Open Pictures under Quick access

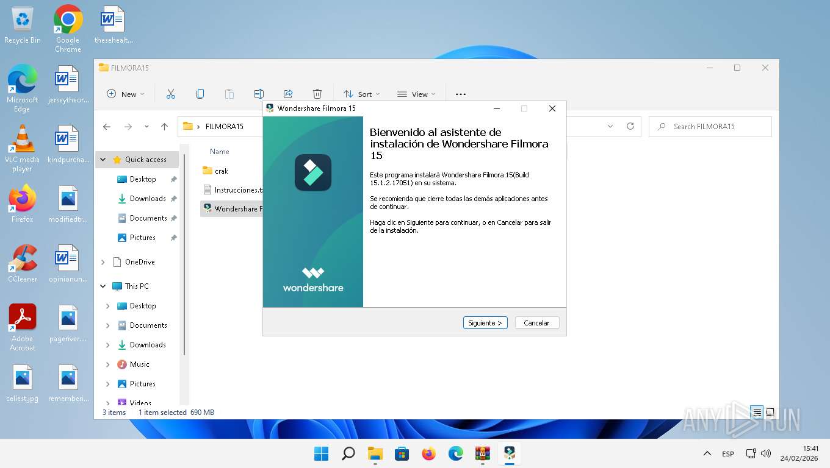point(143,238)
